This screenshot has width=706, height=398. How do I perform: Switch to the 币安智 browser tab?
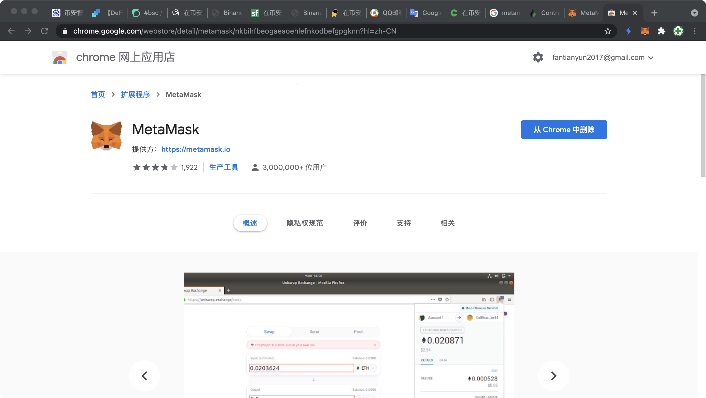(68, 13)
